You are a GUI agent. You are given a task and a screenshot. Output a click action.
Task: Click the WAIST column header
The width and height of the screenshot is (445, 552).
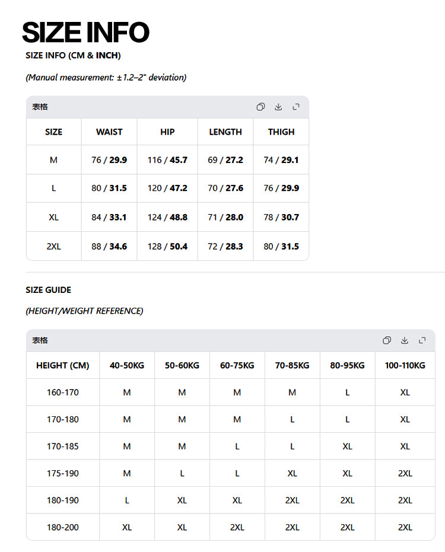click(109, 132)
